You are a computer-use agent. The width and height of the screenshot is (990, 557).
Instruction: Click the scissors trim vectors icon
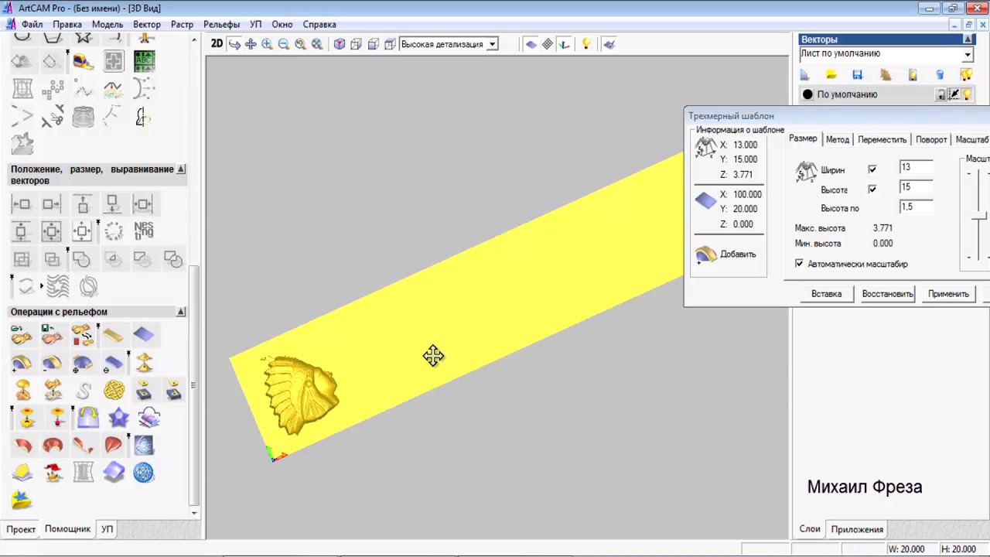point(53,118)
